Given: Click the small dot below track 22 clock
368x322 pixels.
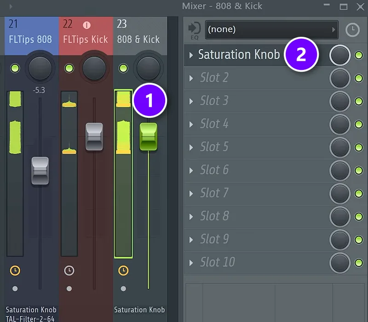Looking at the screenshot, I should [69, 288].
